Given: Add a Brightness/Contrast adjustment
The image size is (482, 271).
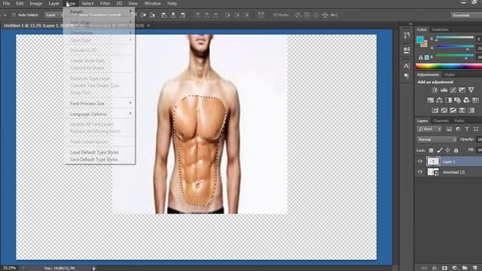Looking at the screenshot, I should [435, 90].
